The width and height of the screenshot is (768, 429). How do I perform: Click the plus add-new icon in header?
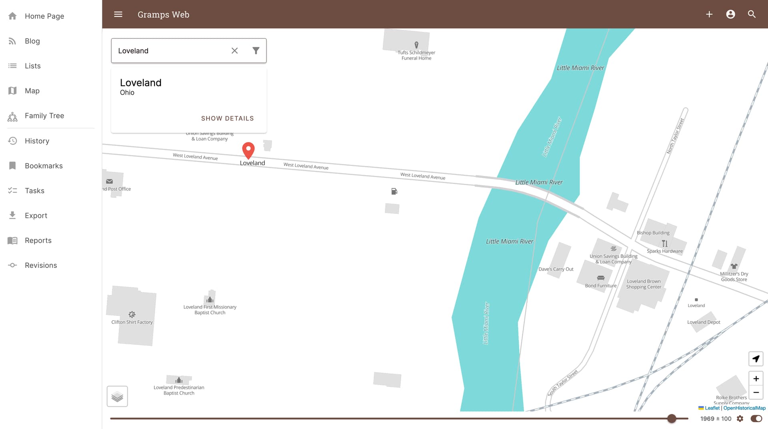pos(709,14)
